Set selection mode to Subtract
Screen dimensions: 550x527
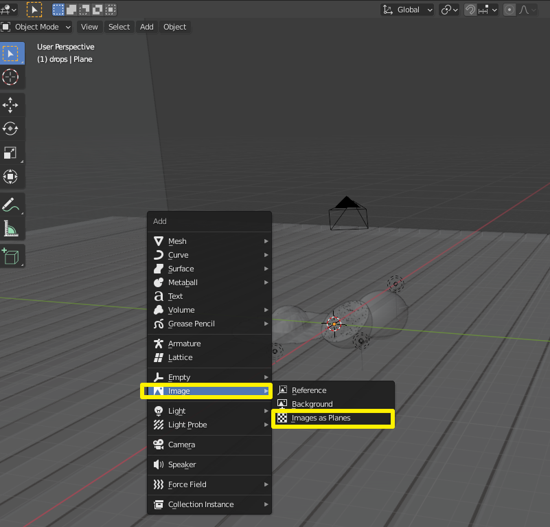84,10
